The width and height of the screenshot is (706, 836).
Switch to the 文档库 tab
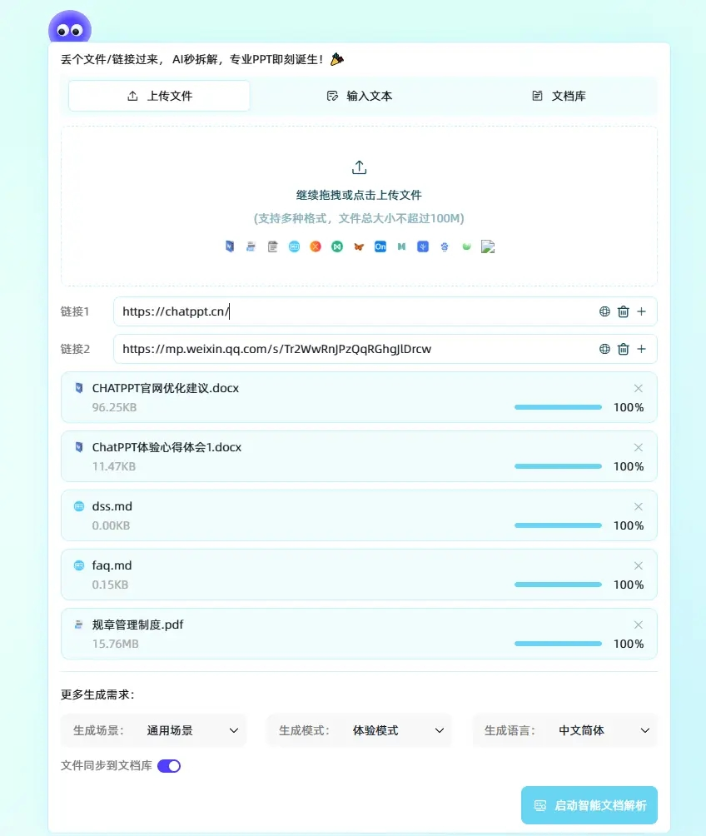pyautogui.click(x=559, y=96)
